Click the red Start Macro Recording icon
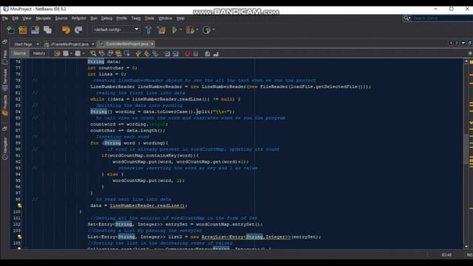This screenshot has height=266, width=473. point(187,54)
